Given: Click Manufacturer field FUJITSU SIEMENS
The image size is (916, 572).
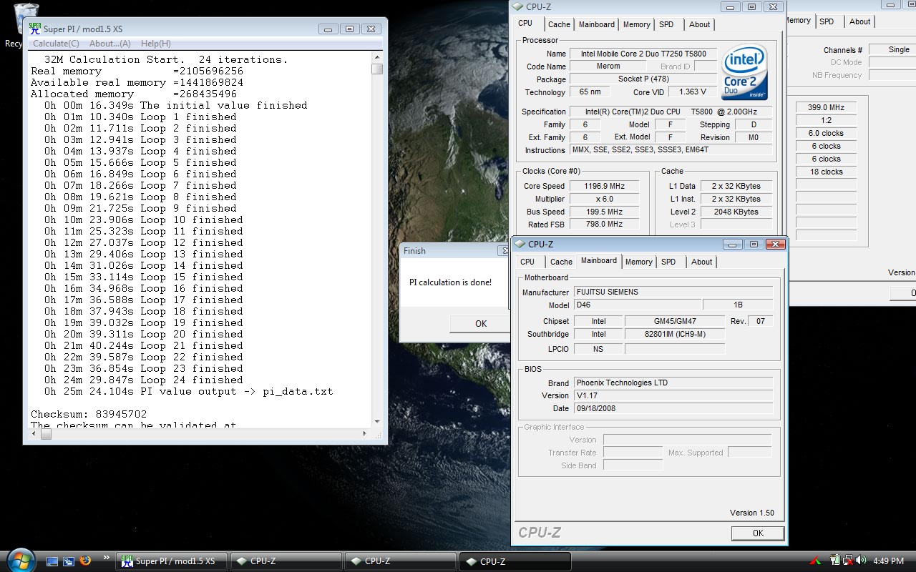Looking at the screenshot, I should pos(673,292).
